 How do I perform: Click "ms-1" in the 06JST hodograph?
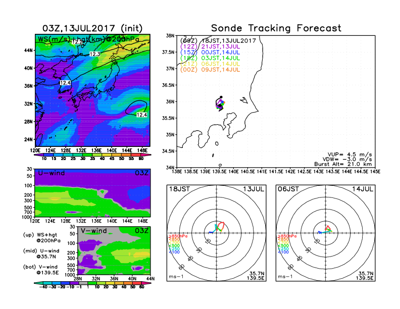point(285,277)
